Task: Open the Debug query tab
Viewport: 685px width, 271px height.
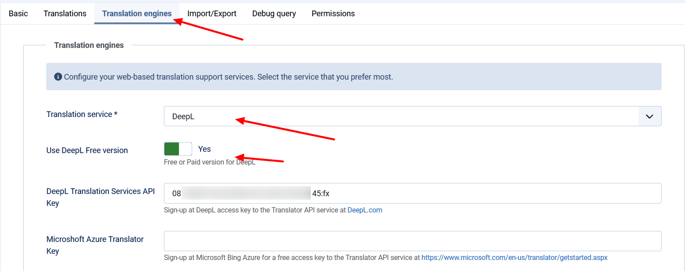Action: [274, 14]
